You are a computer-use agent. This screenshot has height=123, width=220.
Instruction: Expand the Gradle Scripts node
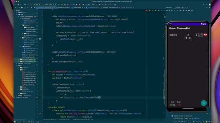15,98
